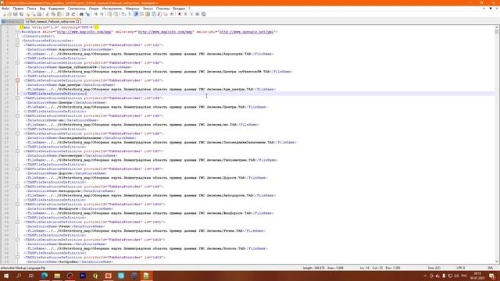Toggle synchronized horizontal scrolling
This screenshot has height=281, width=500.
(x=116, y=14)
